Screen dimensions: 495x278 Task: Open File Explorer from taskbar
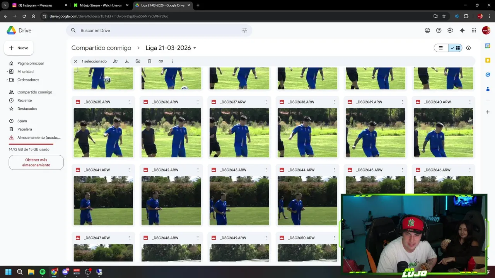(31, 272)
